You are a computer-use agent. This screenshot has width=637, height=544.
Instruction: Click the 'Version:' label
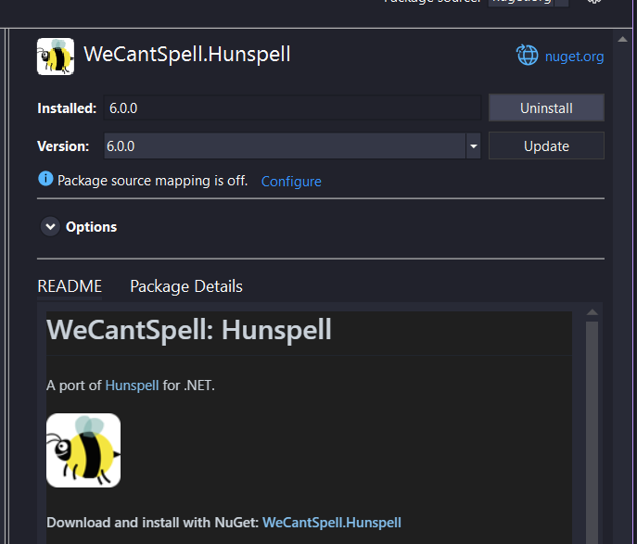(x=63, y=146)
